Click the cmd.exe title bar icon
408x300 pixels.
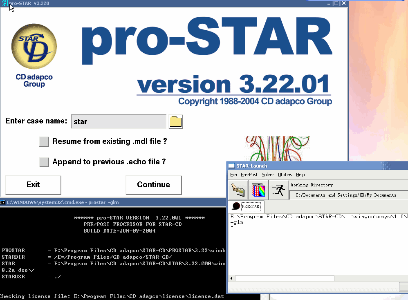point(2,202)
